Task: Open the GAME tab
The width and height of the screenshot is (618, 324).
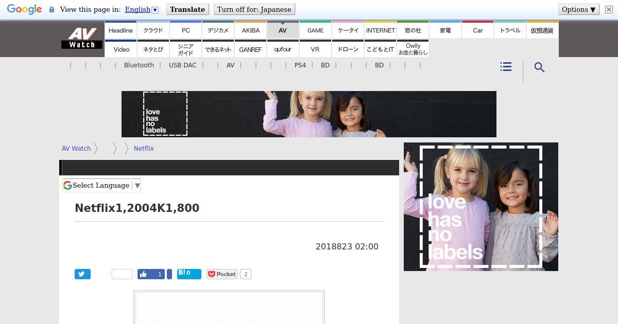Action: [315, 30]
